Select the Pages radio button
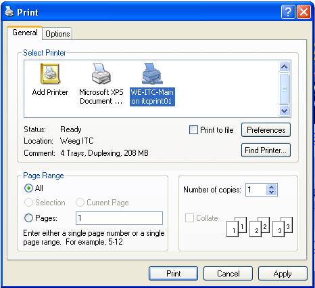 point(28,218)
